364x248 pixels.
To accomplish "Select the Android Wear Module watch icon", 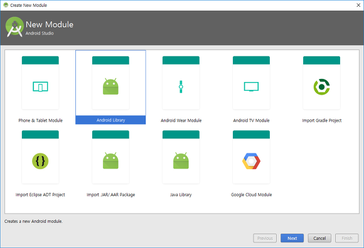I will point(181,87).
